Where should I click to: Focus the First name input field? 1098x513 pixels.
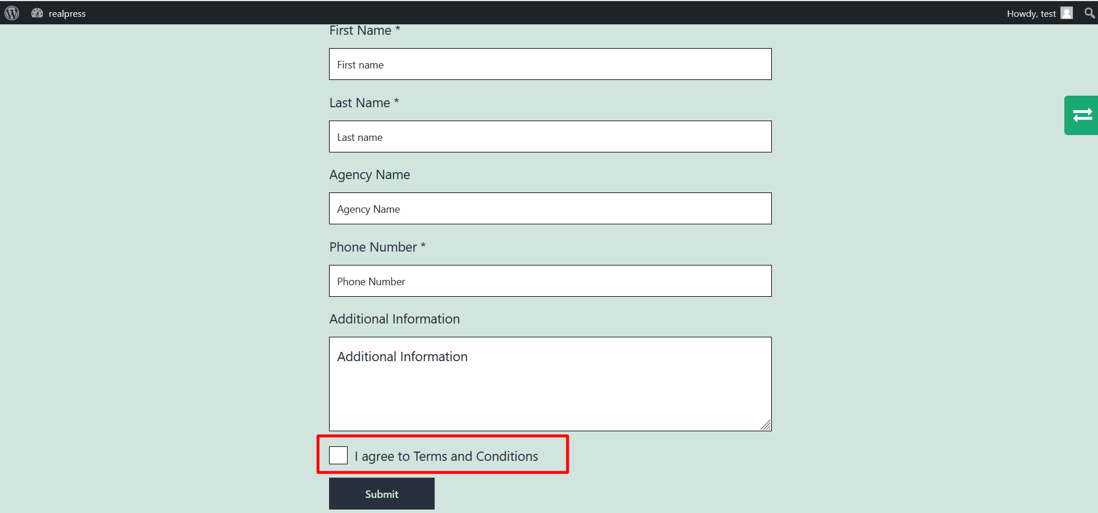pyautogui.click(x=550, y=64)
